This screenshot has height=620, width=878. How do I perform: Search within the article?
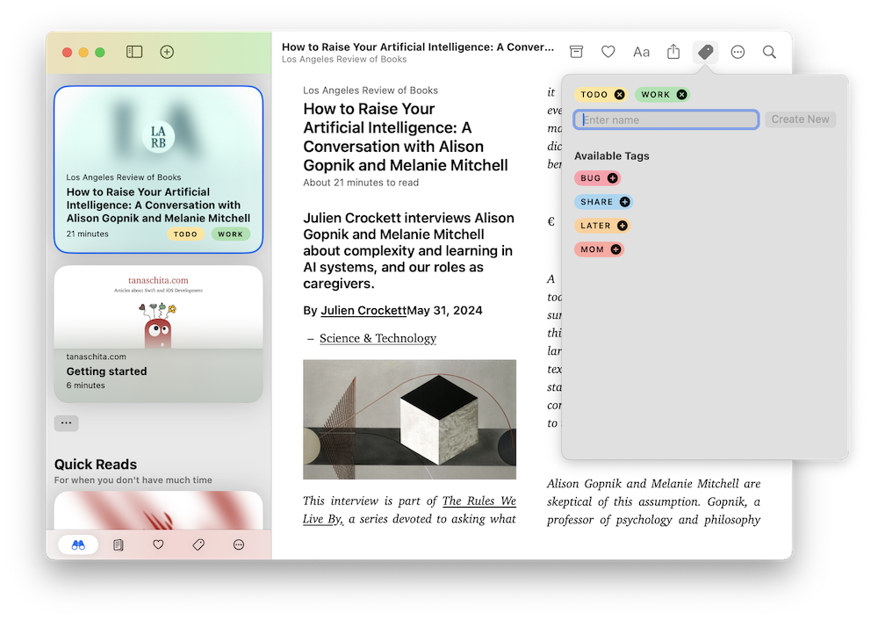(x=769, y=52)
